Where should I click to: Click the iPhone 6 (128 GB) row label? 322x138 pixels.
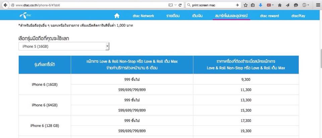click(45, 126)
